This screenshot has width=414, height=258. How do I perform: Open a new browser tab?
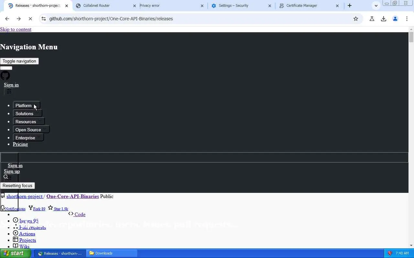click(x=350, y=5)
